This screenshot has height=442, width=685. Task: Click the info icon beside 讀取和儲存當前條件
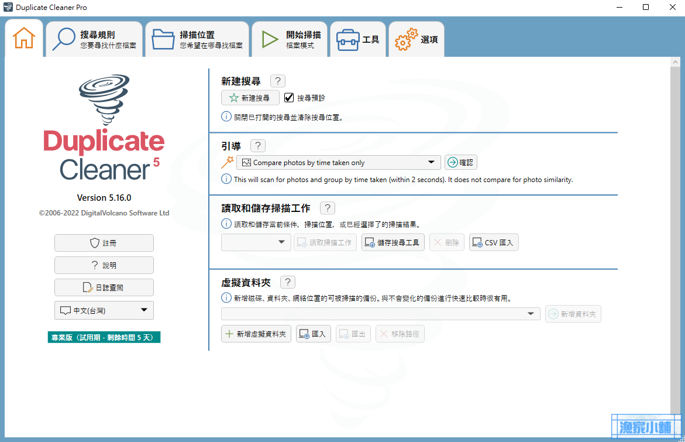pos(226,224)
